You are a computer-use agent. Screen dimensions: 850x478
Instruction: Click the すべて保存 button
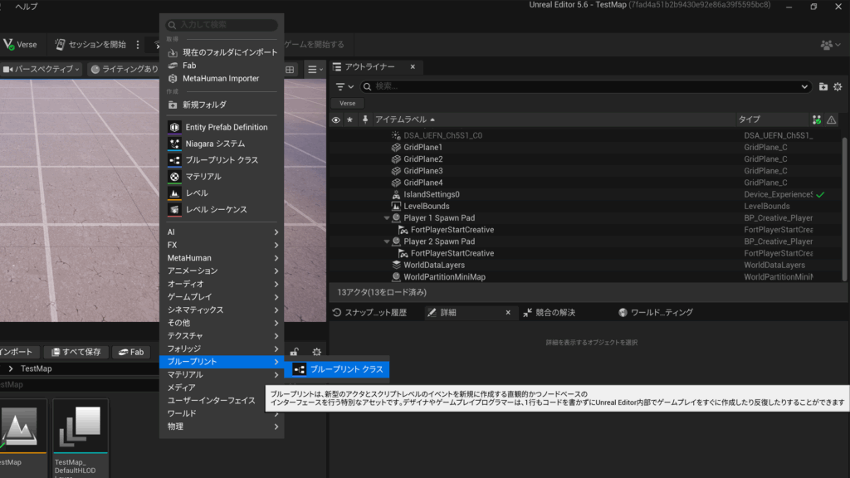coord(76,352)
